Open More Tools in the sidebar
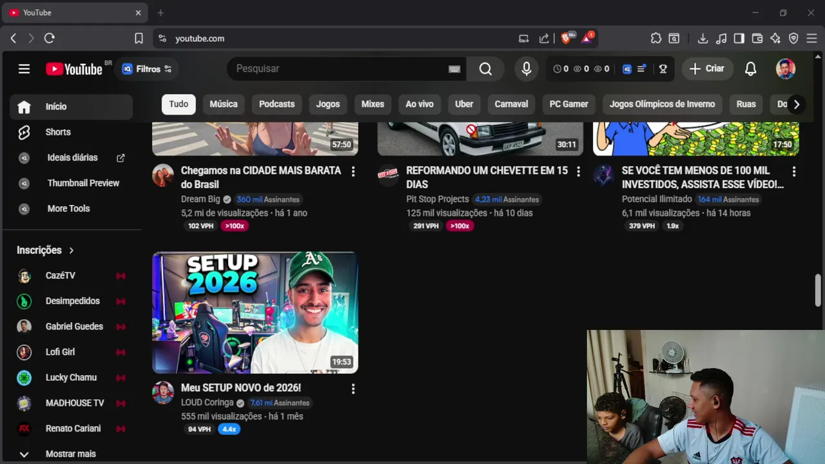The width and height of the screenshot is (825, 464). [71, 209]
